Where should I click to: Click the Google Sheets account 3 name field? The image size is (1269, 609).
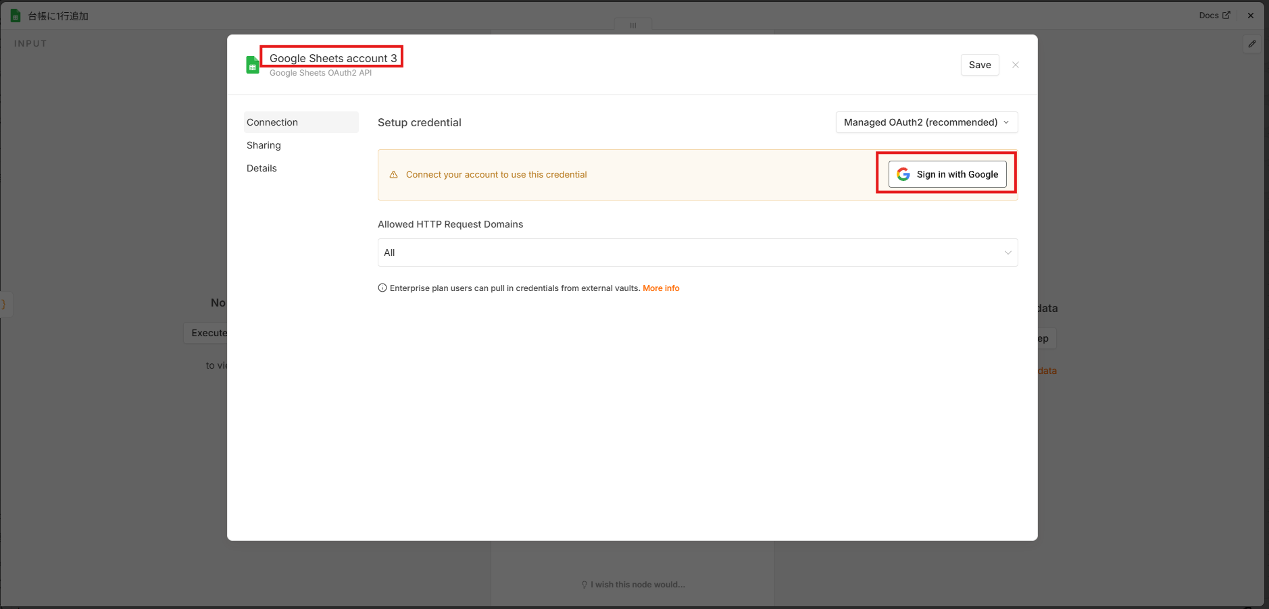(x=332, y=58)
